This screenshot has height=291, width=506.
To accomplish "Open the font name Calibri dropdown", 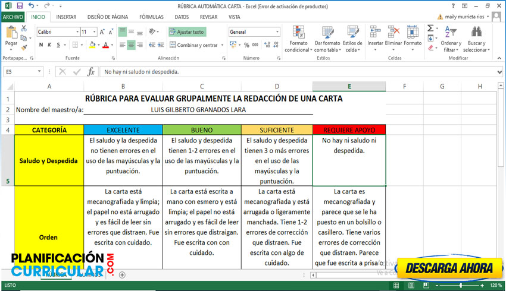I will tap(77, 32).
